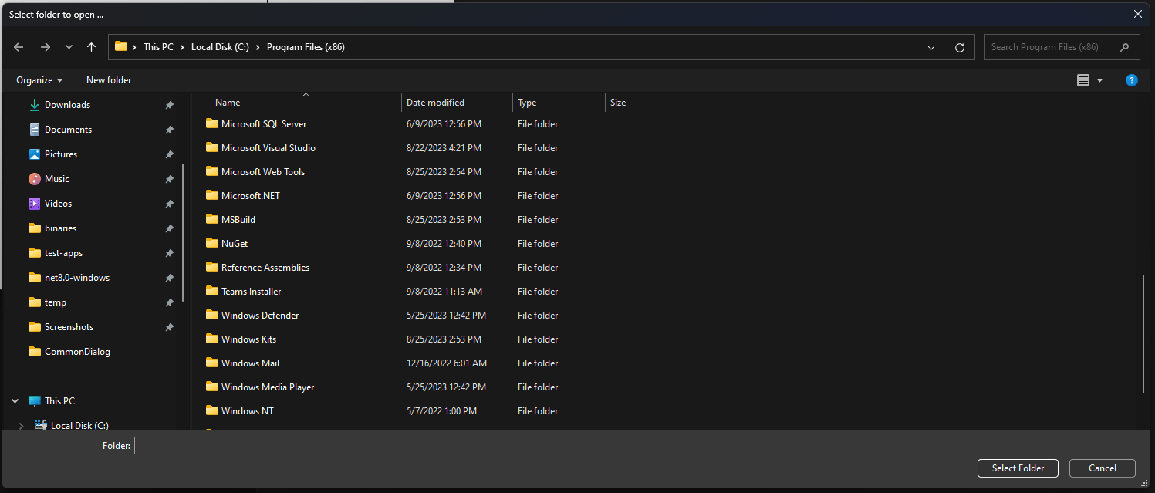Select the MSBuild folder
This screenshot has height=493, width=1155.
tap(238, 220)
